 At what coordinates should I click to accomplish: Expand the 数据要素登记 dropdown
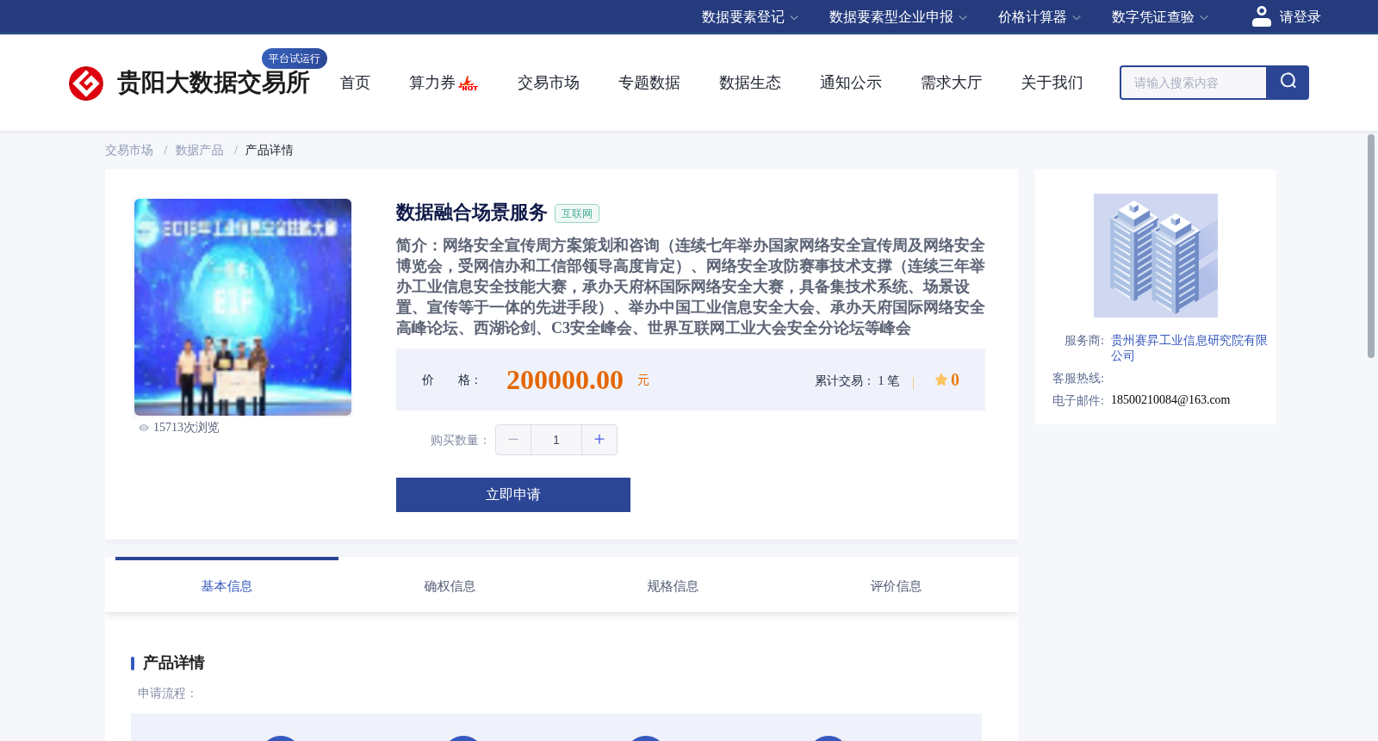(x=750, y=17)
